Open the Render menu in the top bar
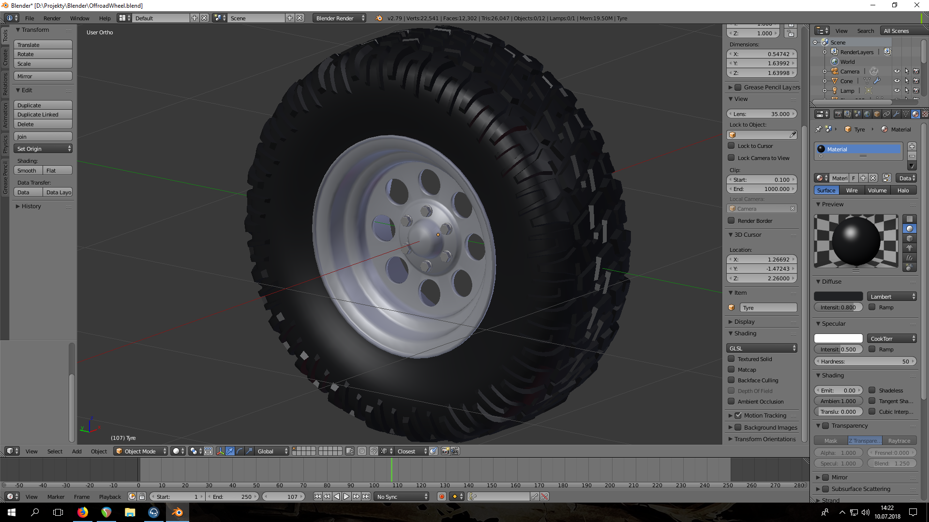929x522 pixels. (52, 18)
